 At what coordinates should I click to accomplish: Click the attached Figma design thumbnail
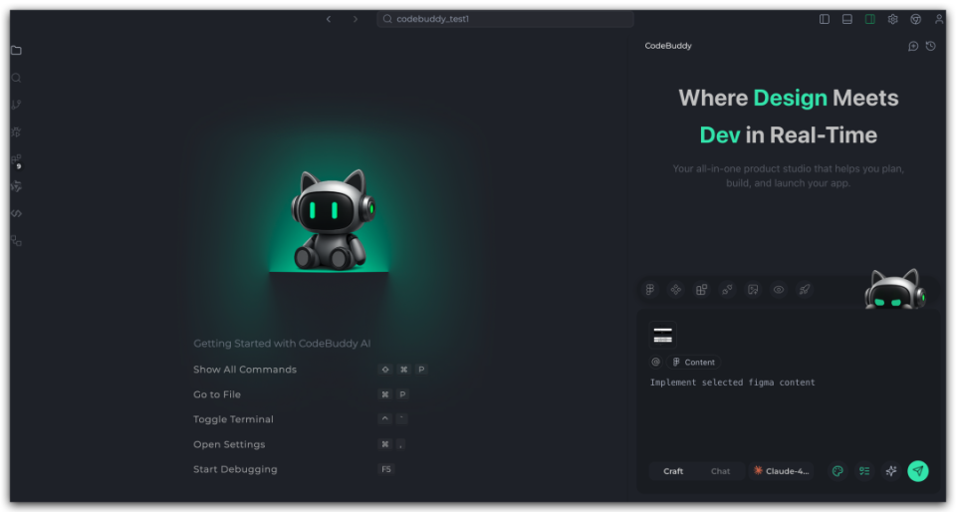pos(663,335)
